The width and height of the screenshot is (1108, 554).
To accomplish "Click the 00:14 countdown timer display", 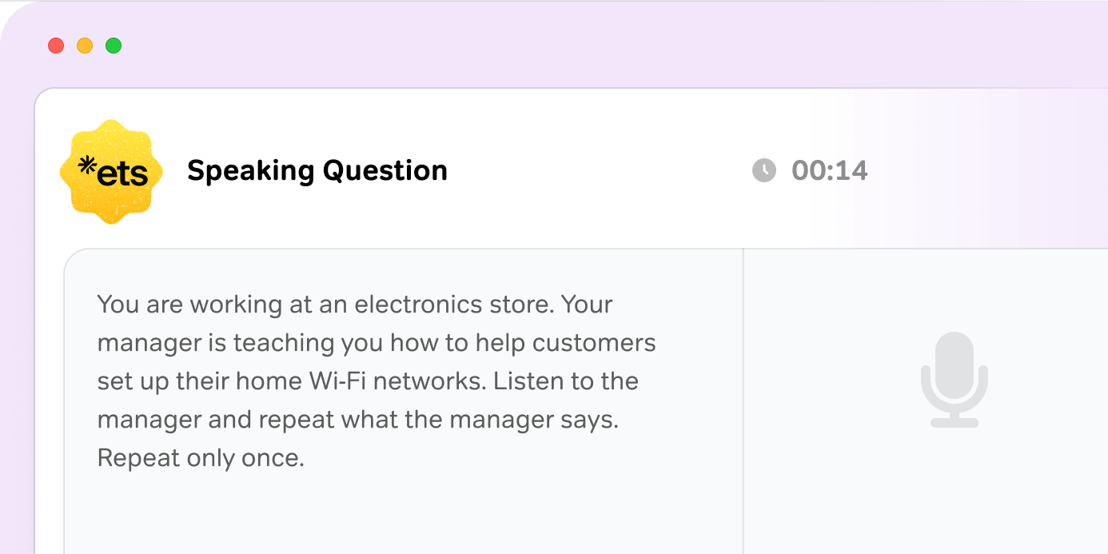I will tap(831, 170).
